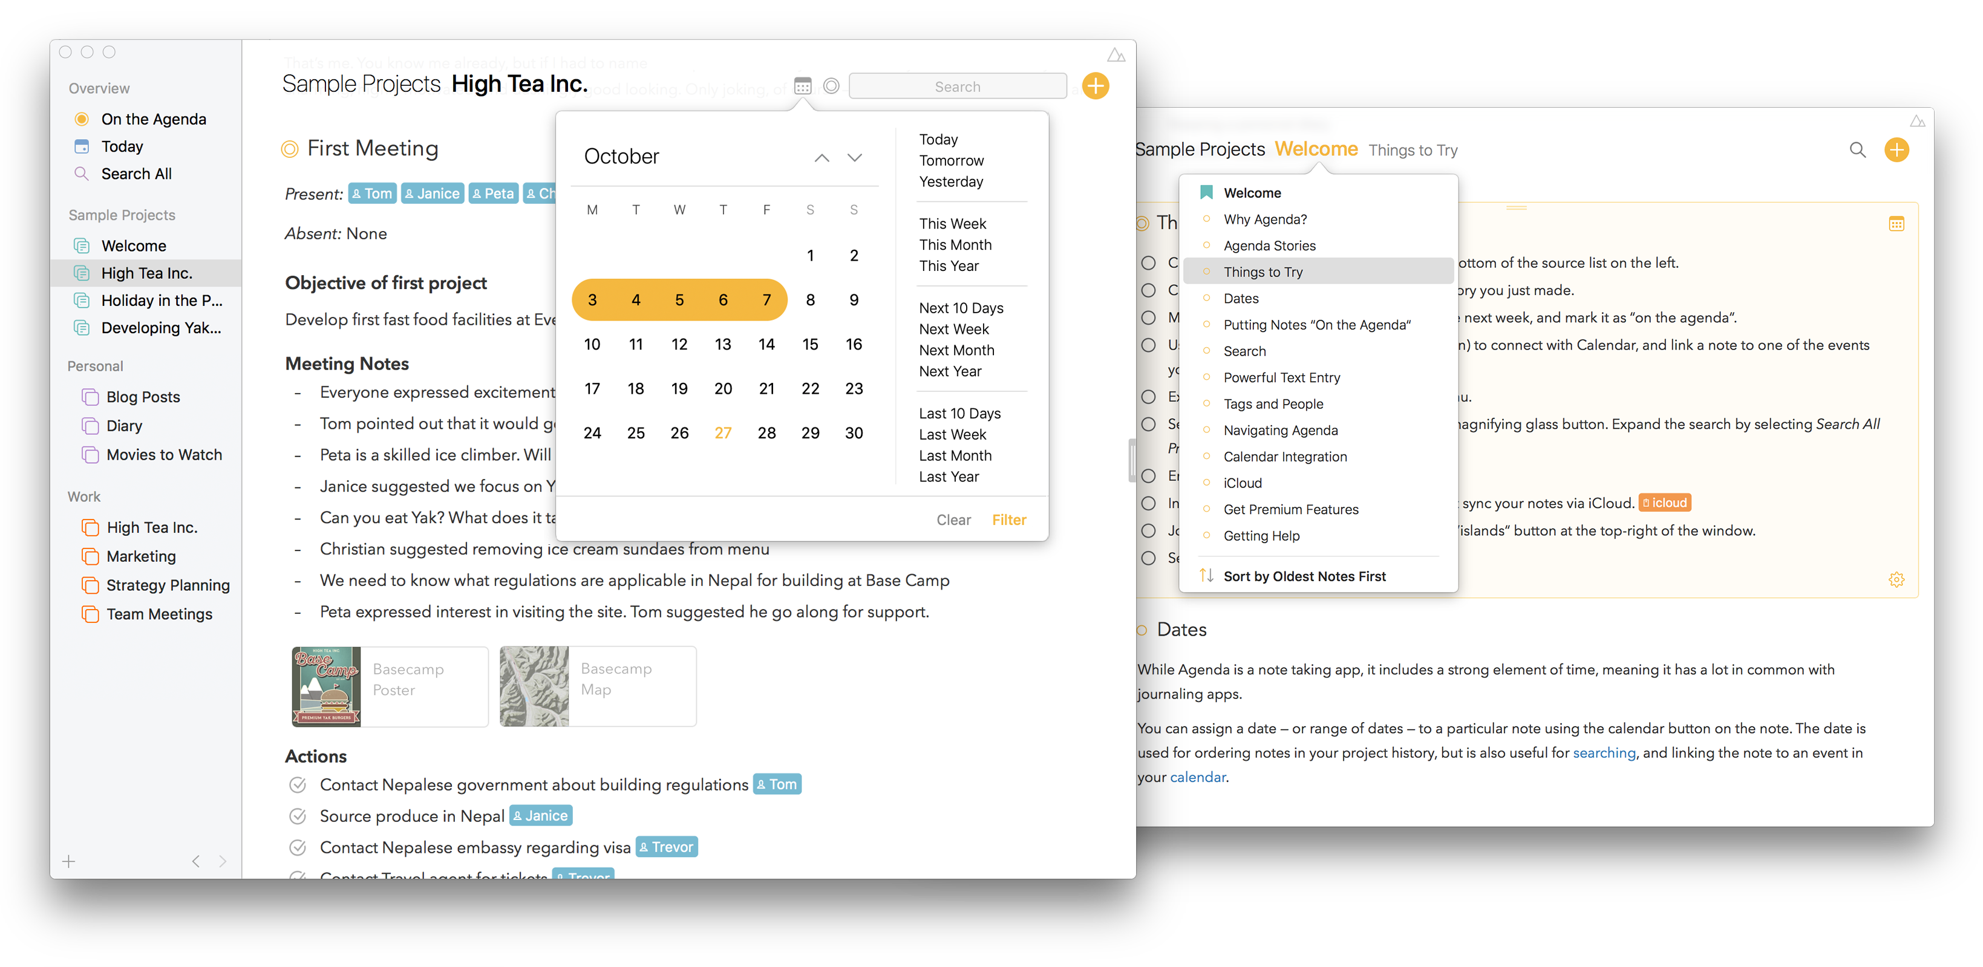Screen dimensions: 1983x967
Task: Follow the searching link in Dates note
Action: click(1604, 752)
